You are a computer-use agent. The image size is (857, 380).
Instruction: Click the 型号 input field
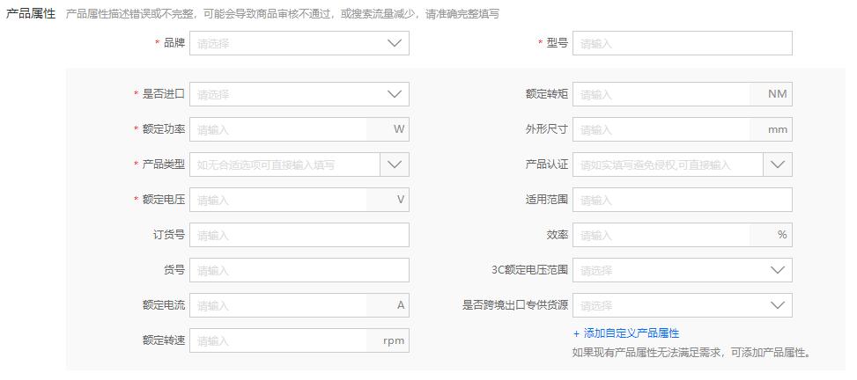tap(682, 43)
